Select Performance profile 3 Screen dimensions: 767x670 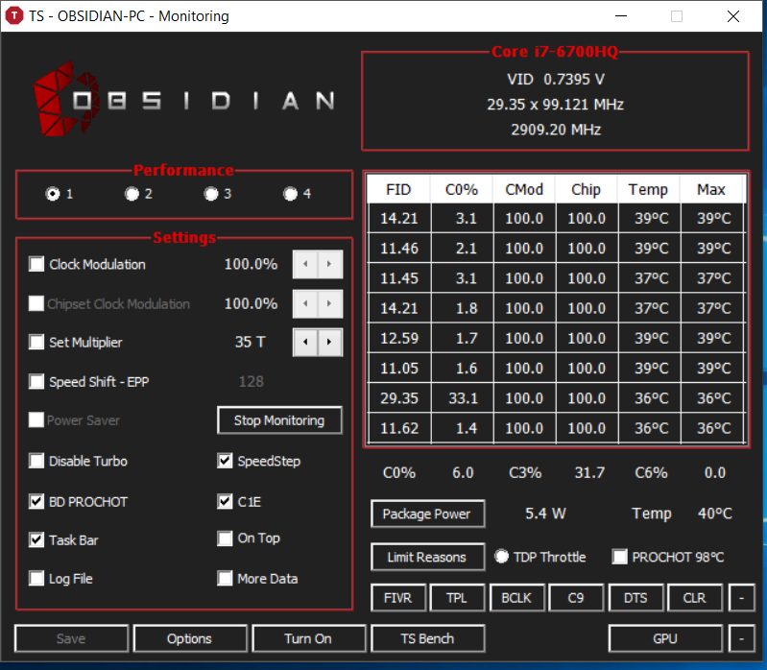(211, 194)
